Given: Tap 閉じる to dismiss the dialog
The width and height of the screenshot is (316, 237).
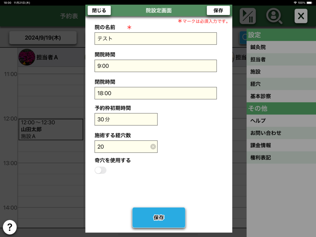Looking at the screenshot, I should [x=99, y=10].
